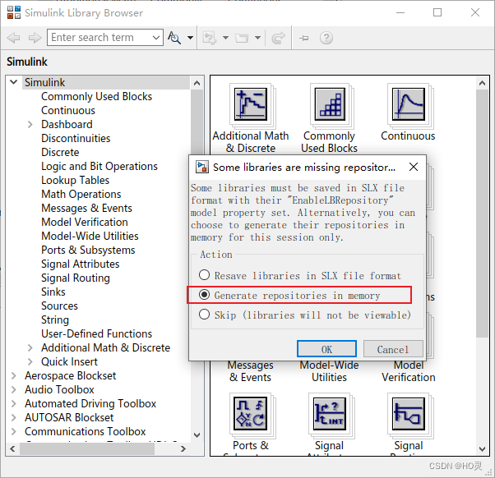Expand the Aerospace Blockset node
The image size is (495, 478).
pos(14,375)
